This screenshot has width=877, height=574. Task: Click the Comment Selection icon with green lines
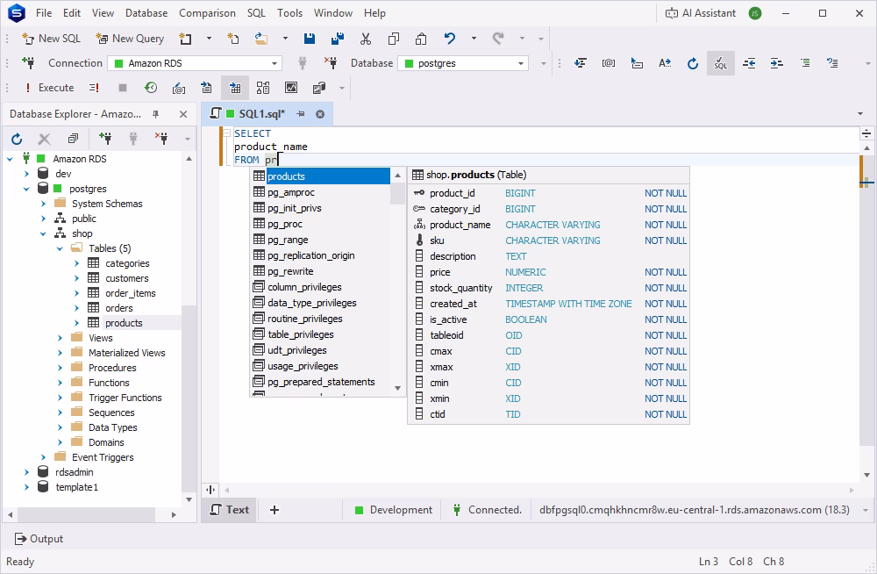tap(805, 63)
